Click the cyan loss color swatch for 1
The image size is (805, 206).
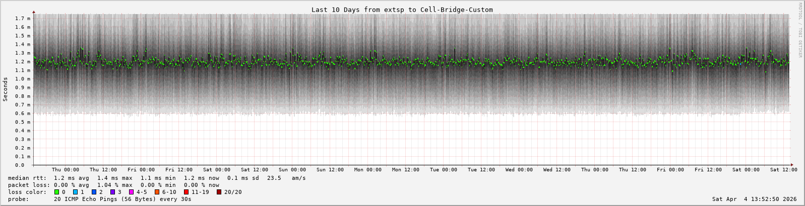pos(75,192)
